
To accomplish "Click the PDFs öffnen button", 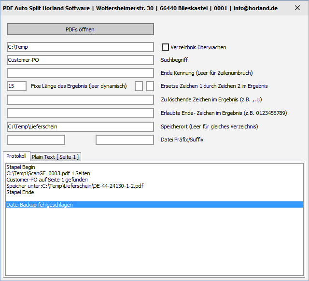I will coord(80,29).
